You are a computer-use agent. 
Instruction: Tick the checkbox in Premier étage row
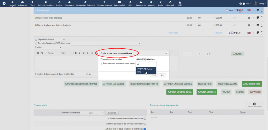[x=227, y=10]
